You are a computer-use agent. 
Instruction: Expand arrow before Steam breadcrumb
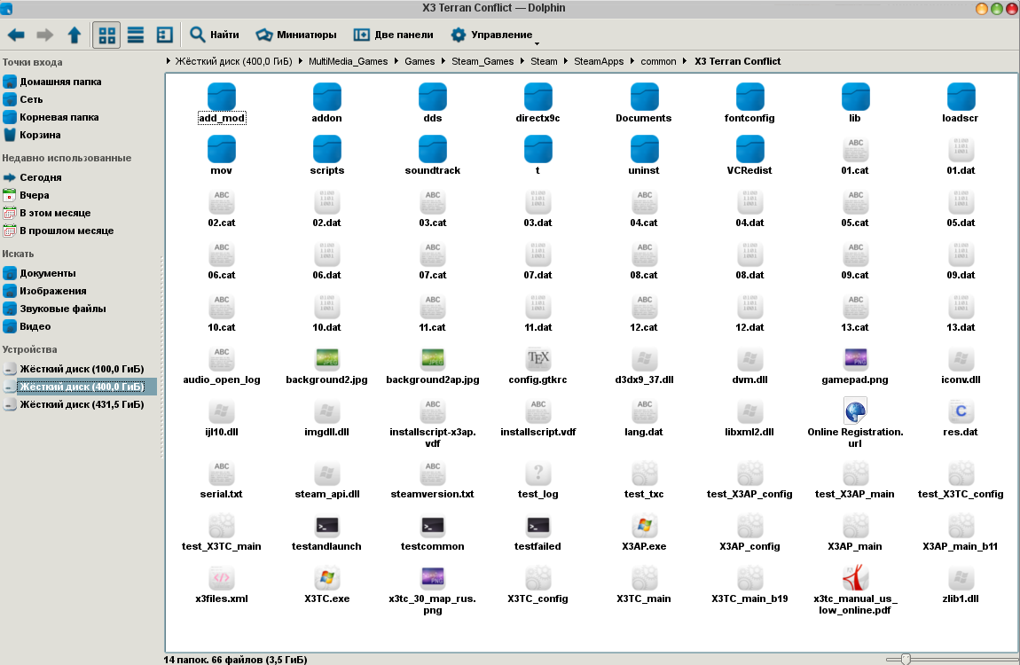[522, 61]
